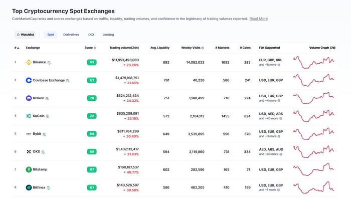351x199 pixels.
Task: Click Binance volume $11,953,493,003
Action: tap(125, 60)
